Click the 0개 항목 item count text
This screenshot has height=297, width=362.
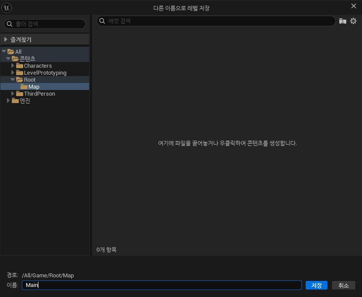107,250
